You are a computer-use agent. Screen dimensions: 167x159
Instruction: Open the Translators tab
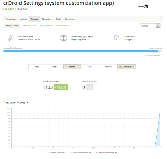coord(70,19)
